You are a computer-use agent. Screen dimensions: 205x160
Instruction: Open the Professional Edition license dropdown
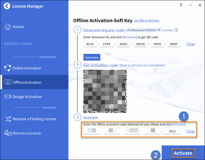(144, 30)
